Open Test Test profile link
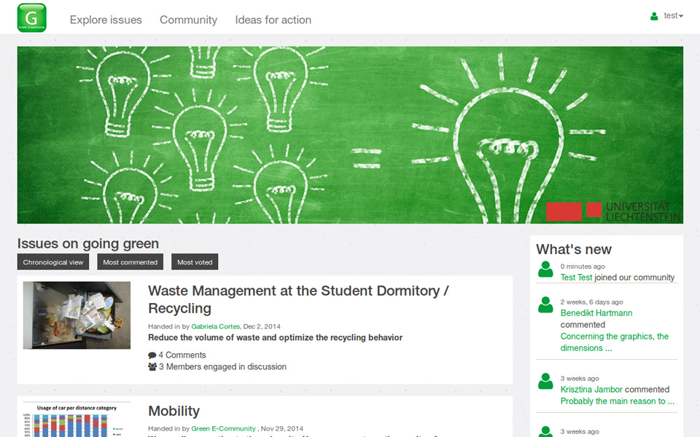The height and width of the screenshot is (437, 700). pyautogui.click(x=576, y=277)
